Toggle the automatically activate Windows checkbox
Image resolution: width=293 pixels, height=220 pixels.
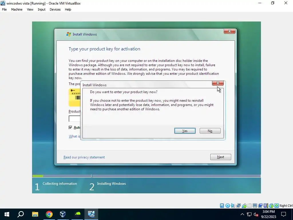pyautogui.click(x=70, y=127)
